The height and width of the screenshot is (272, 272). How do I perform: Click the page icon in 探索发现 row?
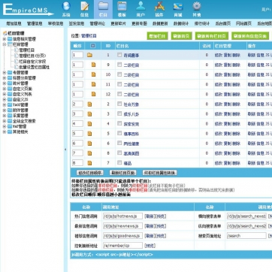coord(89,124)
